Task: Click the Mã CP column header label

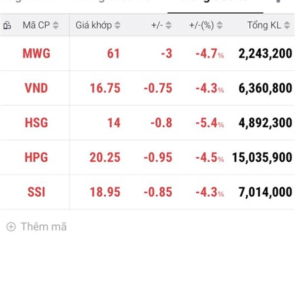Action: pos(36,25)
